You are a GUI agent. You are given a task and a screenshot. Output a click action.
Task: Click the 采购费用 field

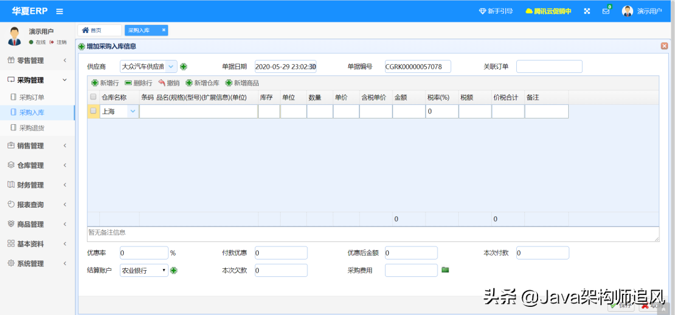point(411,270)
